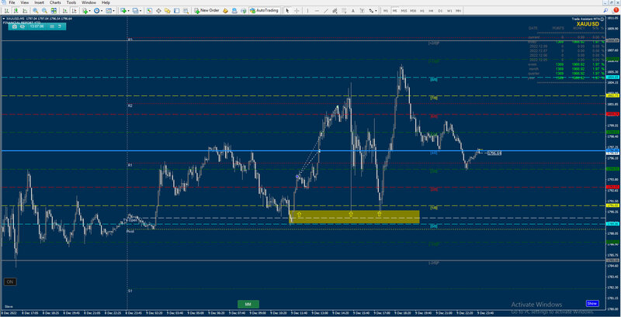Select the horizontal line drawing tool
Screen dimensions: 621x317
point(317,11)
